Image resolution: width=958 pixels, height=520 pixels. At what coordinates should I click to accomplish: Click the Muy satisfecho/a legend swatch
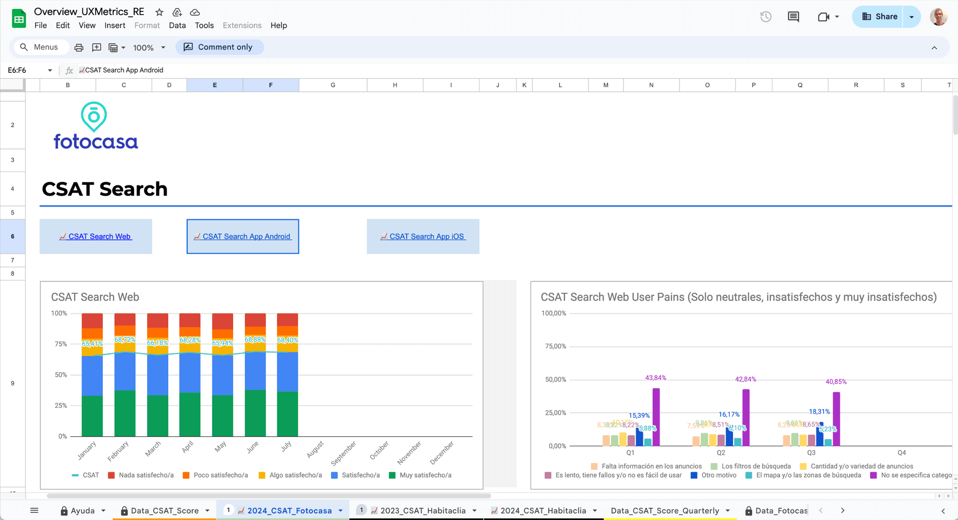392,475
